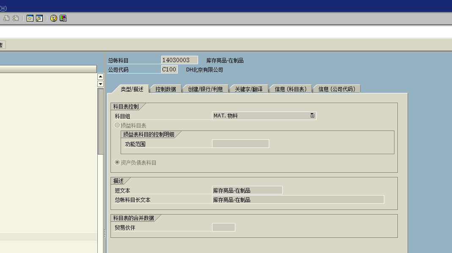Click the 公司代码 field label
452x253 pixels.
118,70
